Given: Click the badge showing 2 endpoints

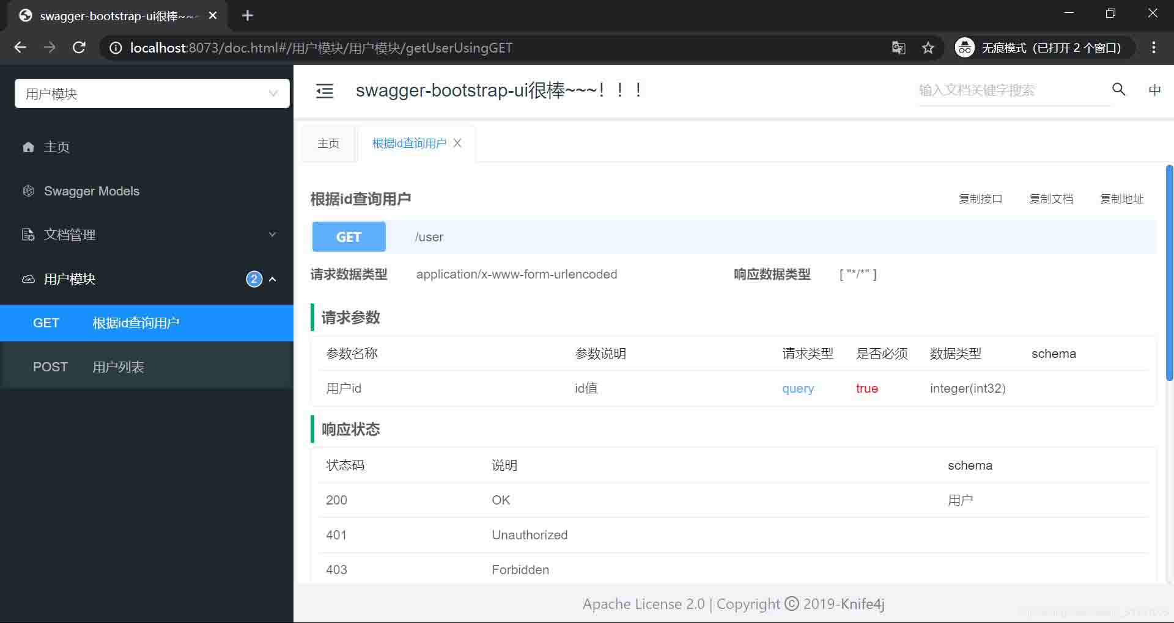Looking at the screenshot, I should tap(254, 279).
